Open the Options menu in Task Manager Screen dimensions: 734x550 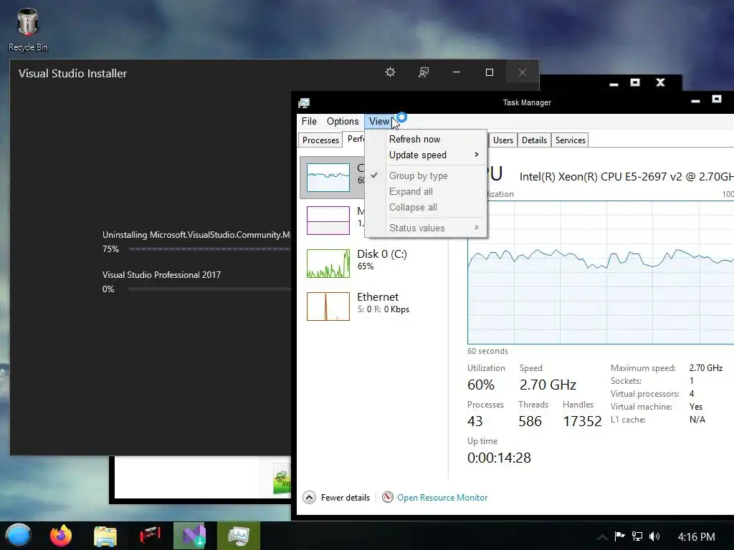click(x=343, y=121)
